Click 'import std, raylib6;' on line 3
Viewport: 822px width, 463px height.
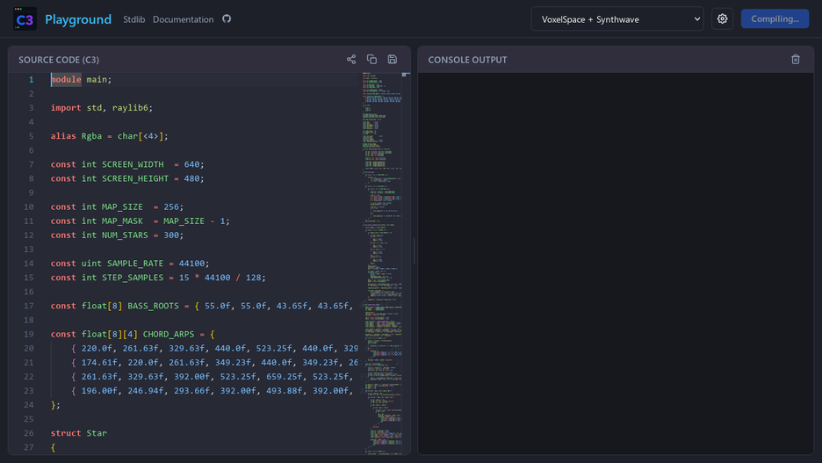tap(102, 108)
